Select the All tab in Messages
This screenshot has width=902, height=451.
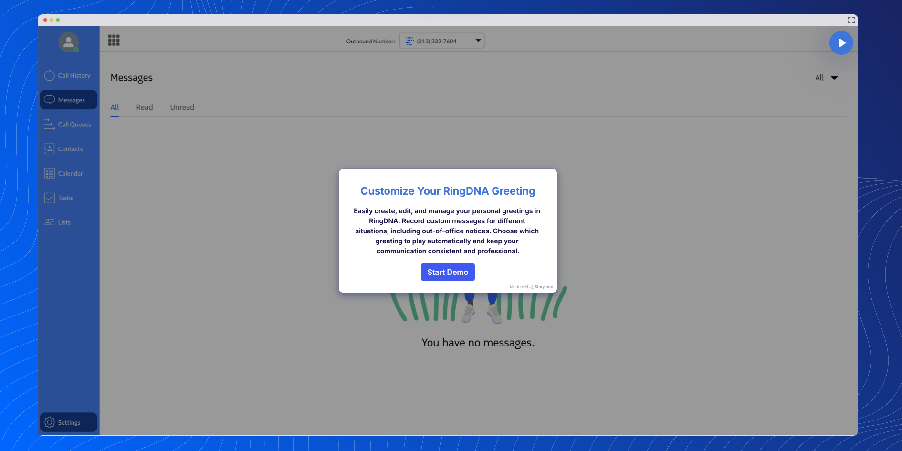[x=115, y=107]
